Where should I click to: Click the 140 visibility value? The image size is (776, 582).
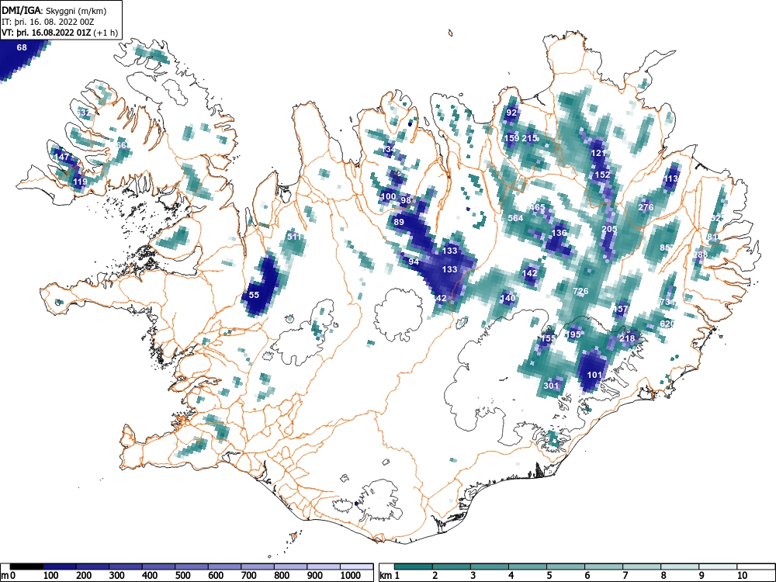click(x=508, y=298)
